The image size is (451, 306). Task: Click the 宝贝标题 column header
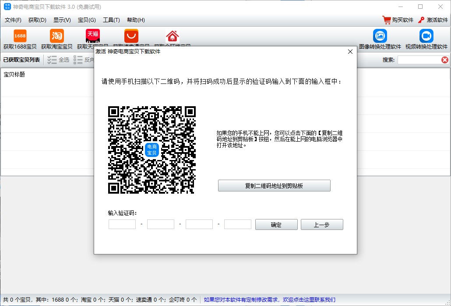coord(14,74)
